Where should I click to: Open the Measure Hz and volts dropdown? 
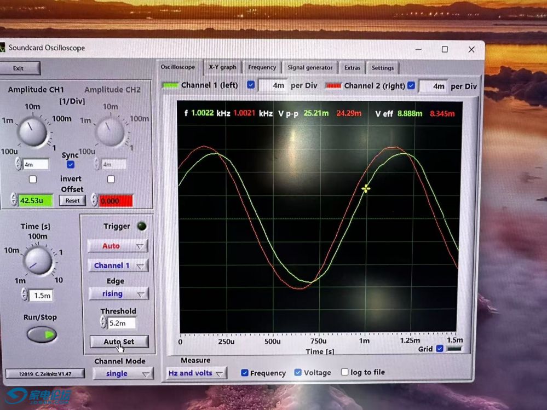[197, 373]
